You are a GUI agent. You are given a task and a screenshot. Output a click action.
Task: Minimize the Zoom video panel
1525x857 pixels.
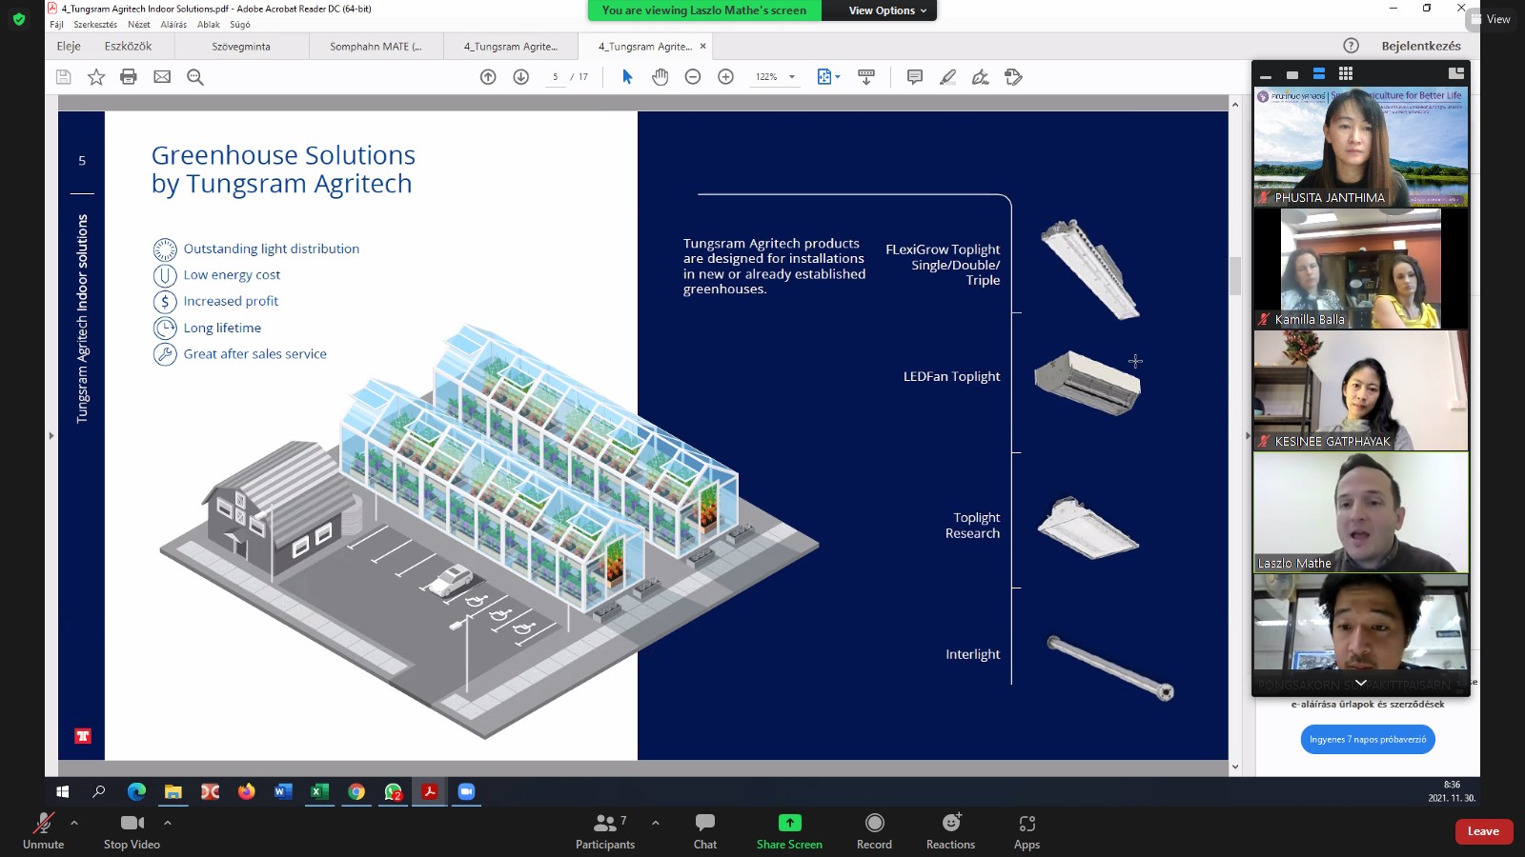click(x=1266, y=74)
